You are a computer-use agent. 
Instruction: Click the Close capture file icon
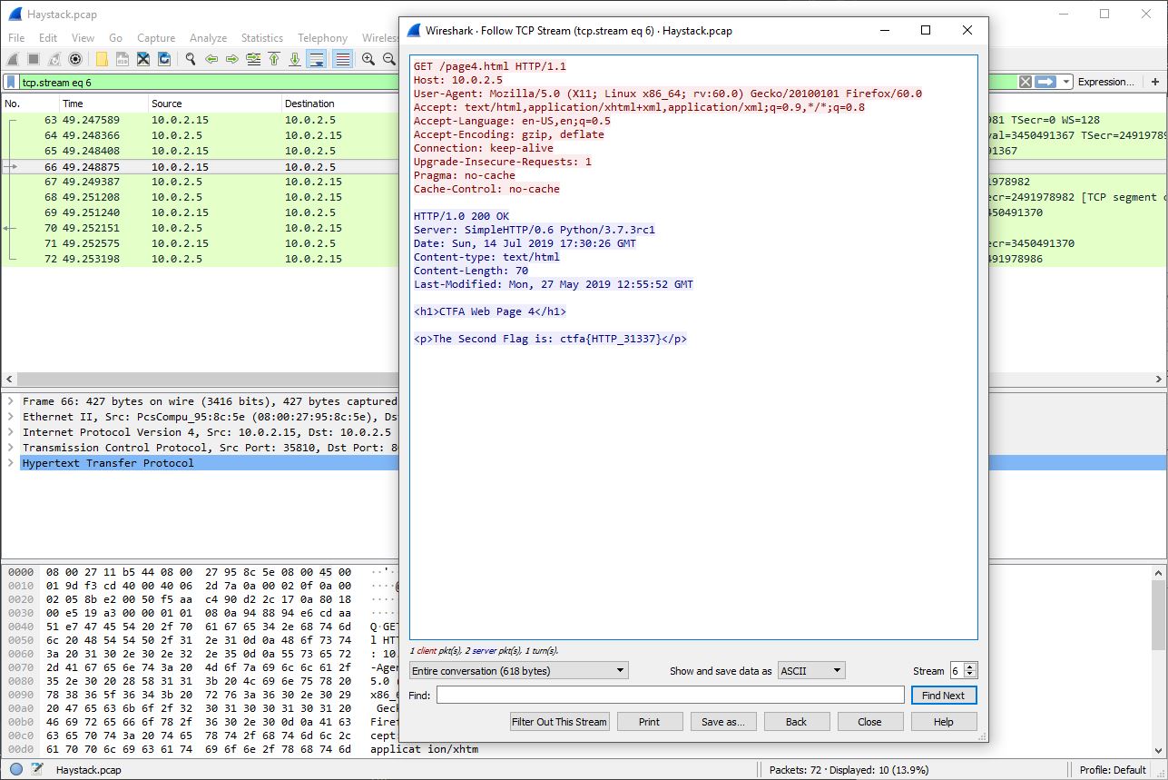pyautogui.click(x=143, y=59)
